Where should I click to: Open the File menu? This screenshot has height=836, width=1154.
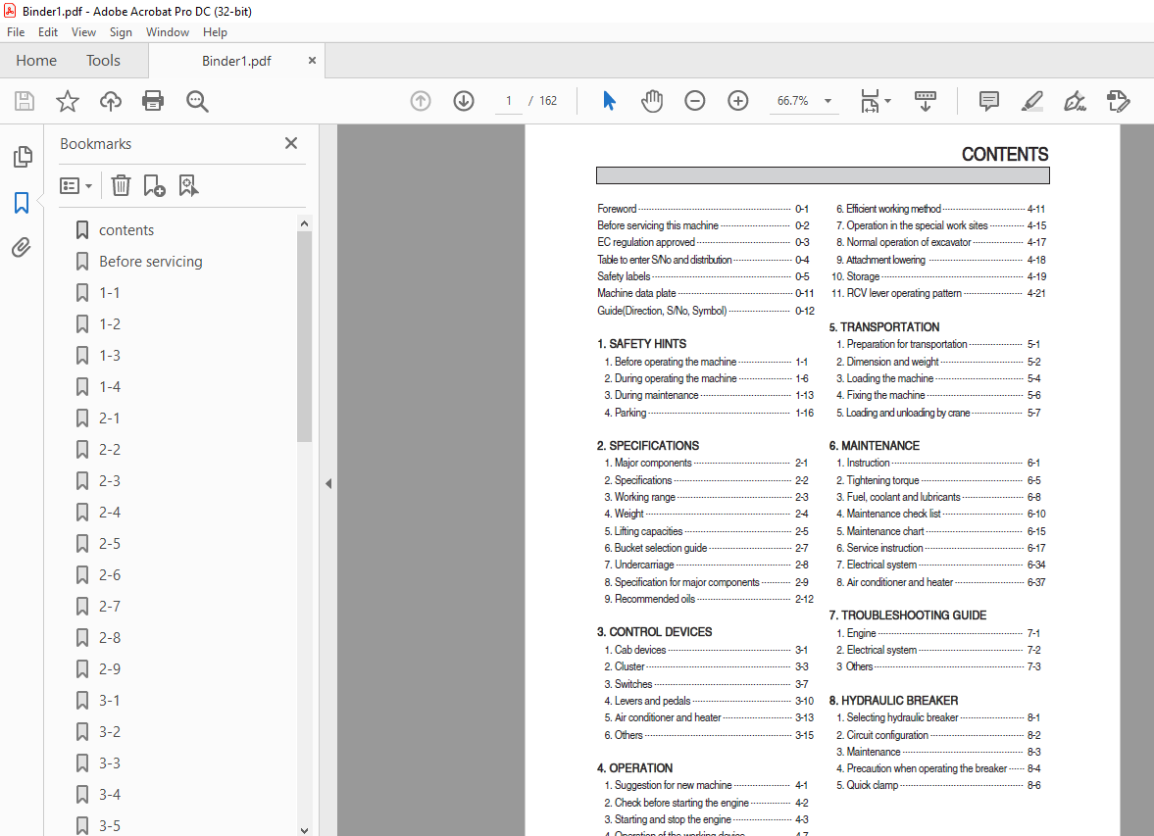16,32
